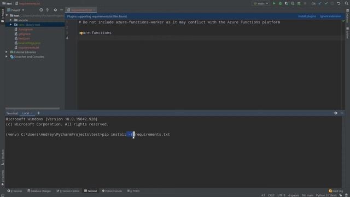Run the main configuration with green play button
The image size is (350, 197).
[x=274, y=3]
